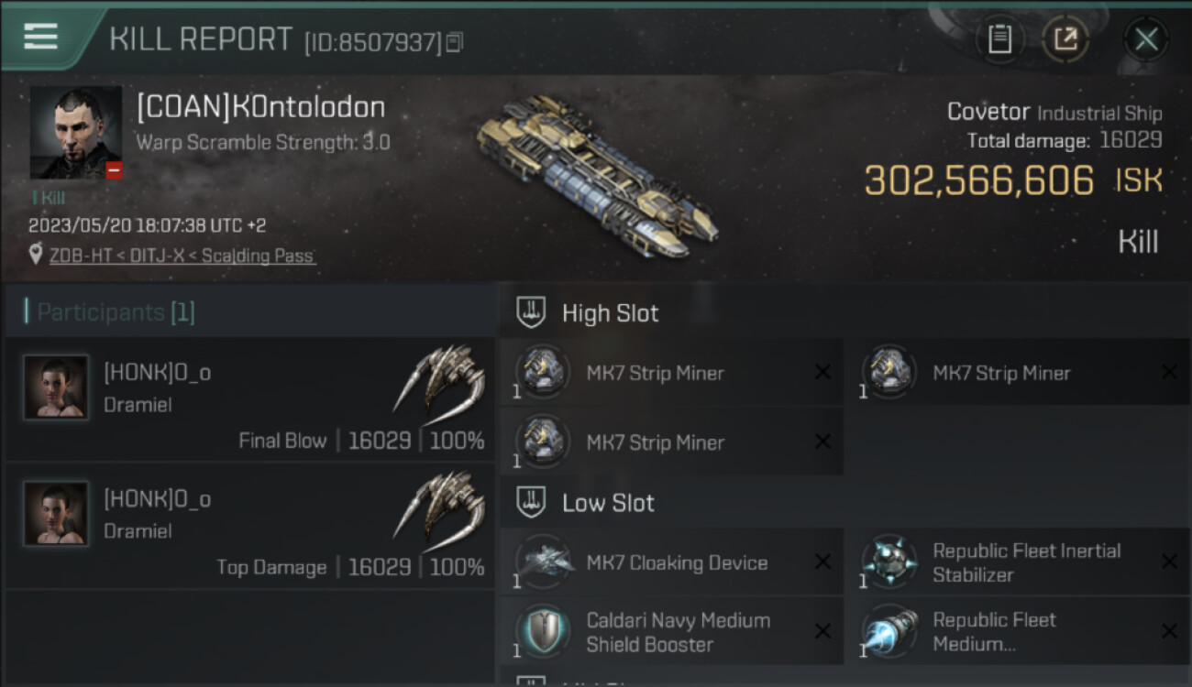Click the MK7 Cloaking Device icon
Screen dimensions: 1192x687
[545, 562]
